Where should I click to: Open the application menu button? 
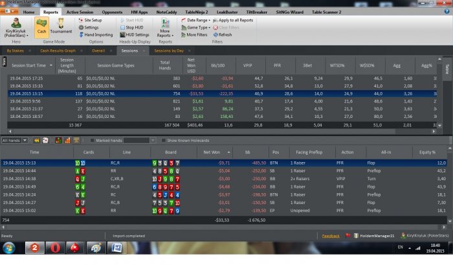[x=9, y=11]
